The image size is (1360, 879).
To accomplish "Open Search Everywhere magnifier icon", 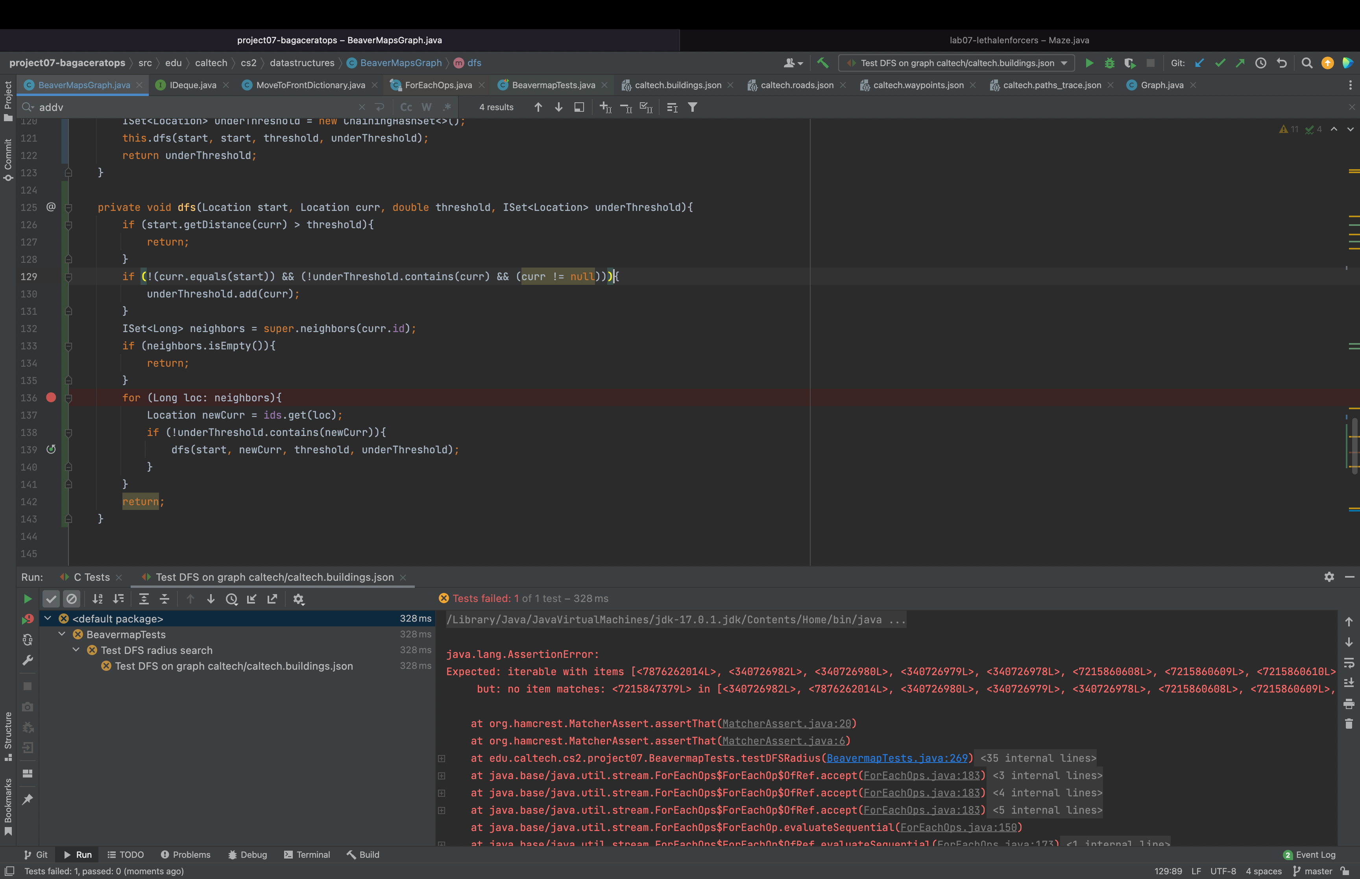I will click(1306, 63).
